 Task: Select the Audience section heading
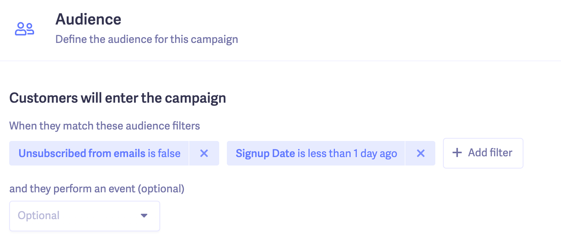coord(88,20)
